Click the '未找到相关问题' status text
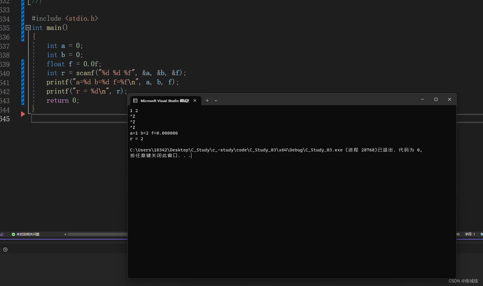Screen dimensions: 483x286 point(28,234)
